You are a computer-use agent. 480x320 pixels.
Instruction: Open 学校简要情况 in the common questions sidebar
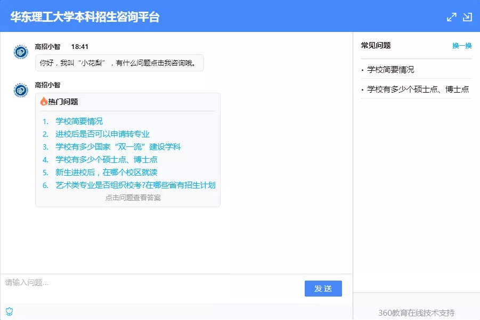tap(390, 70)
